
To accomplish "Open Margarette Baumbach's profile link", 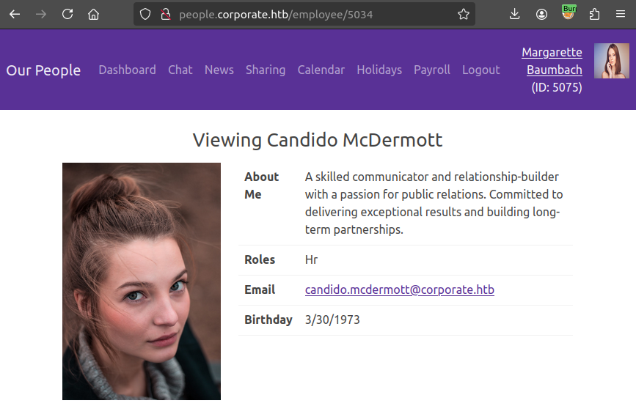I will point(552,61).
